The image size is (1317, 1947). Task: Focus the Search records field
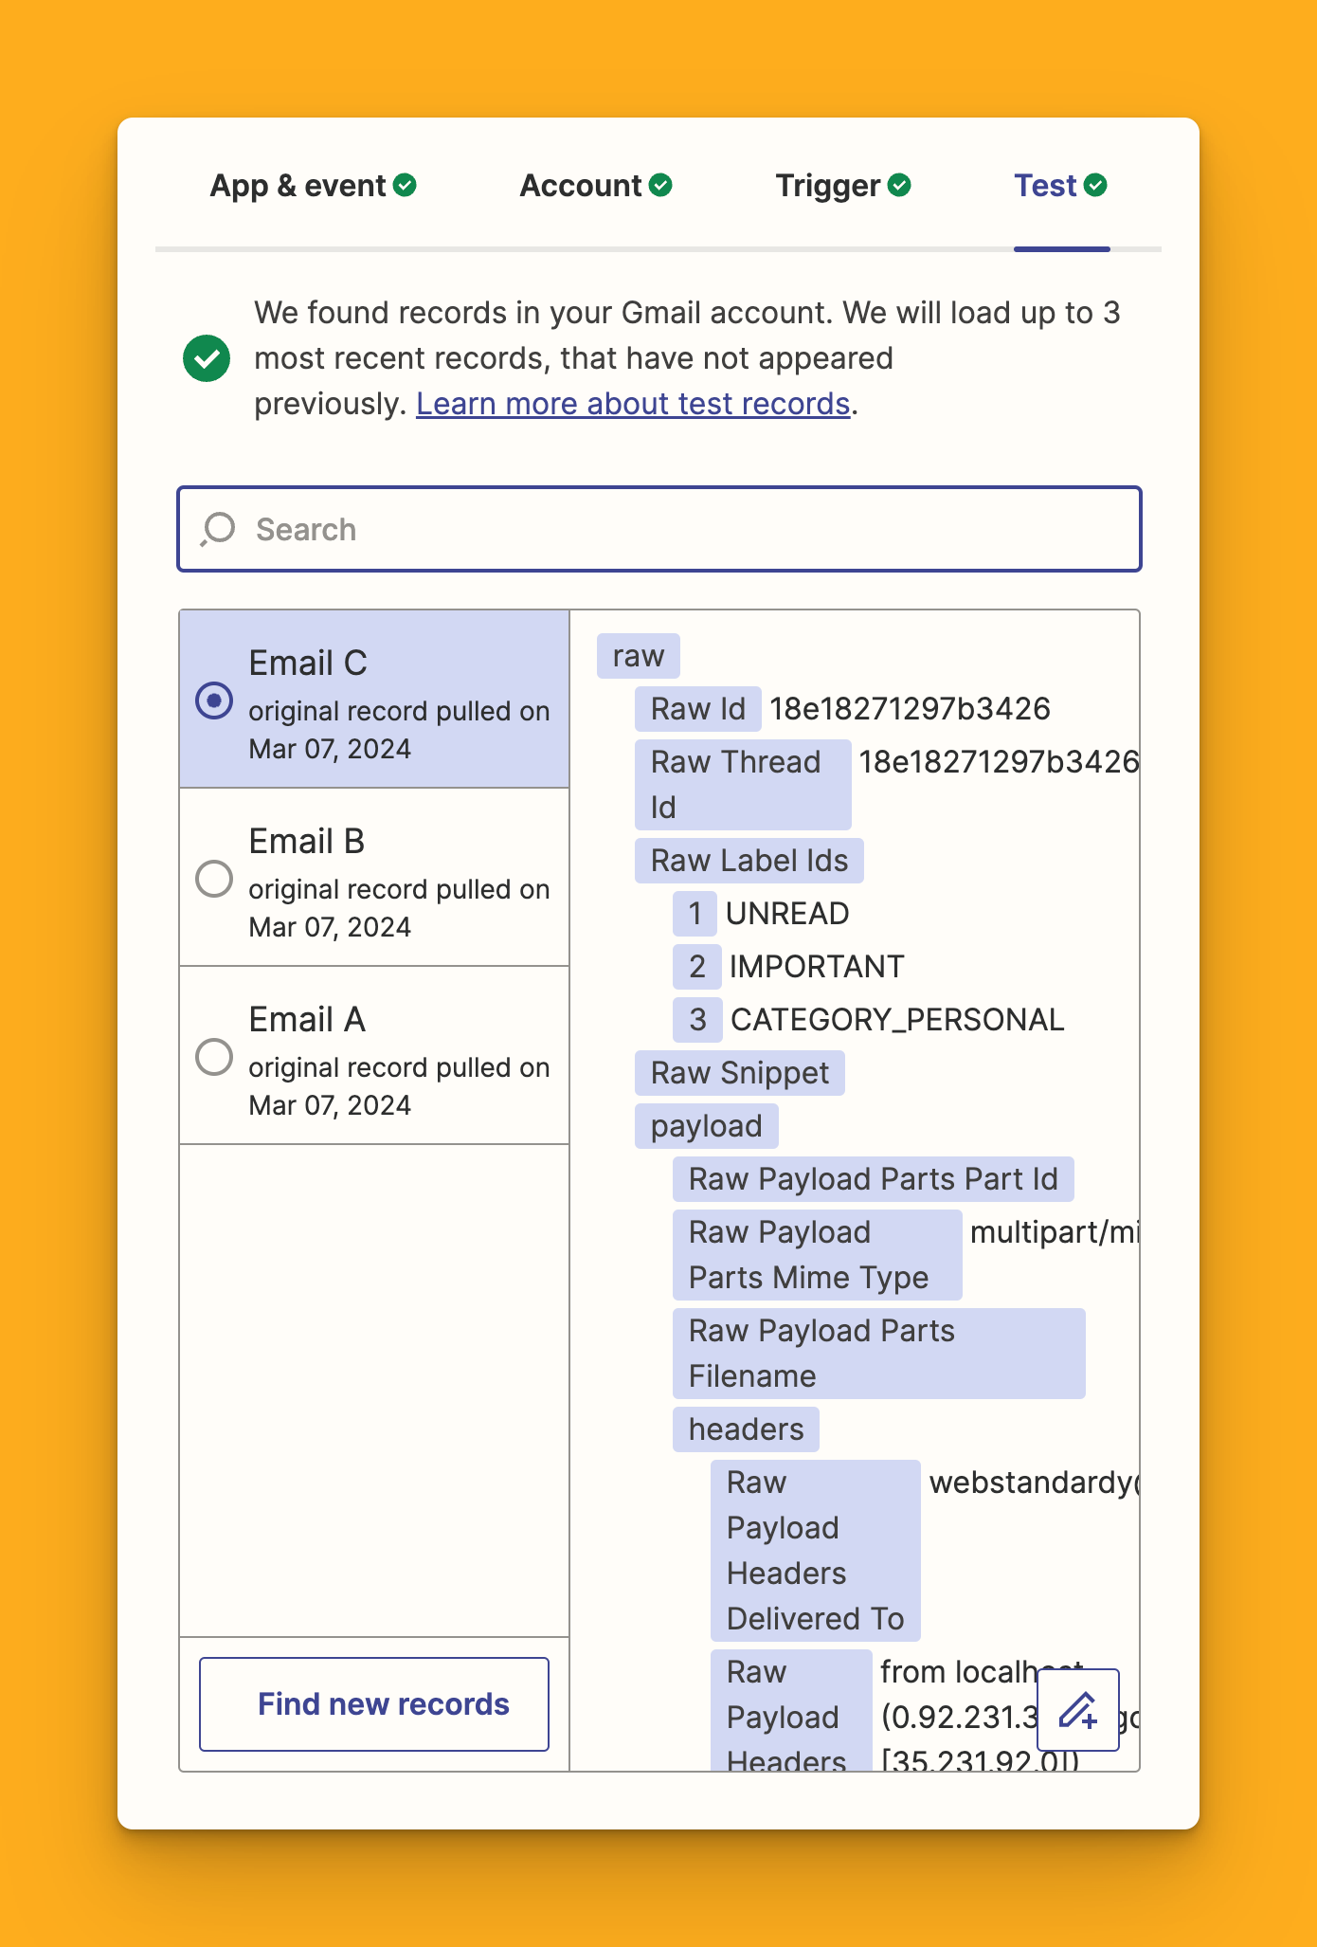tap(659, 529)
